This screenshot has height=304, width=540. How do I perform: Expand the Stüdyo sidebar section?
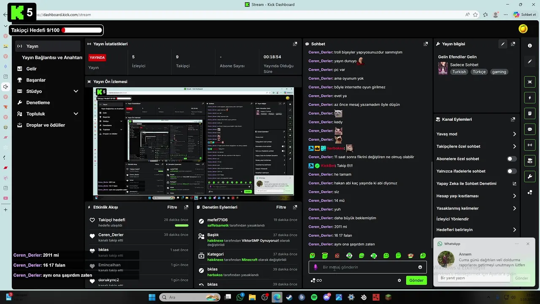coord(76,91)
